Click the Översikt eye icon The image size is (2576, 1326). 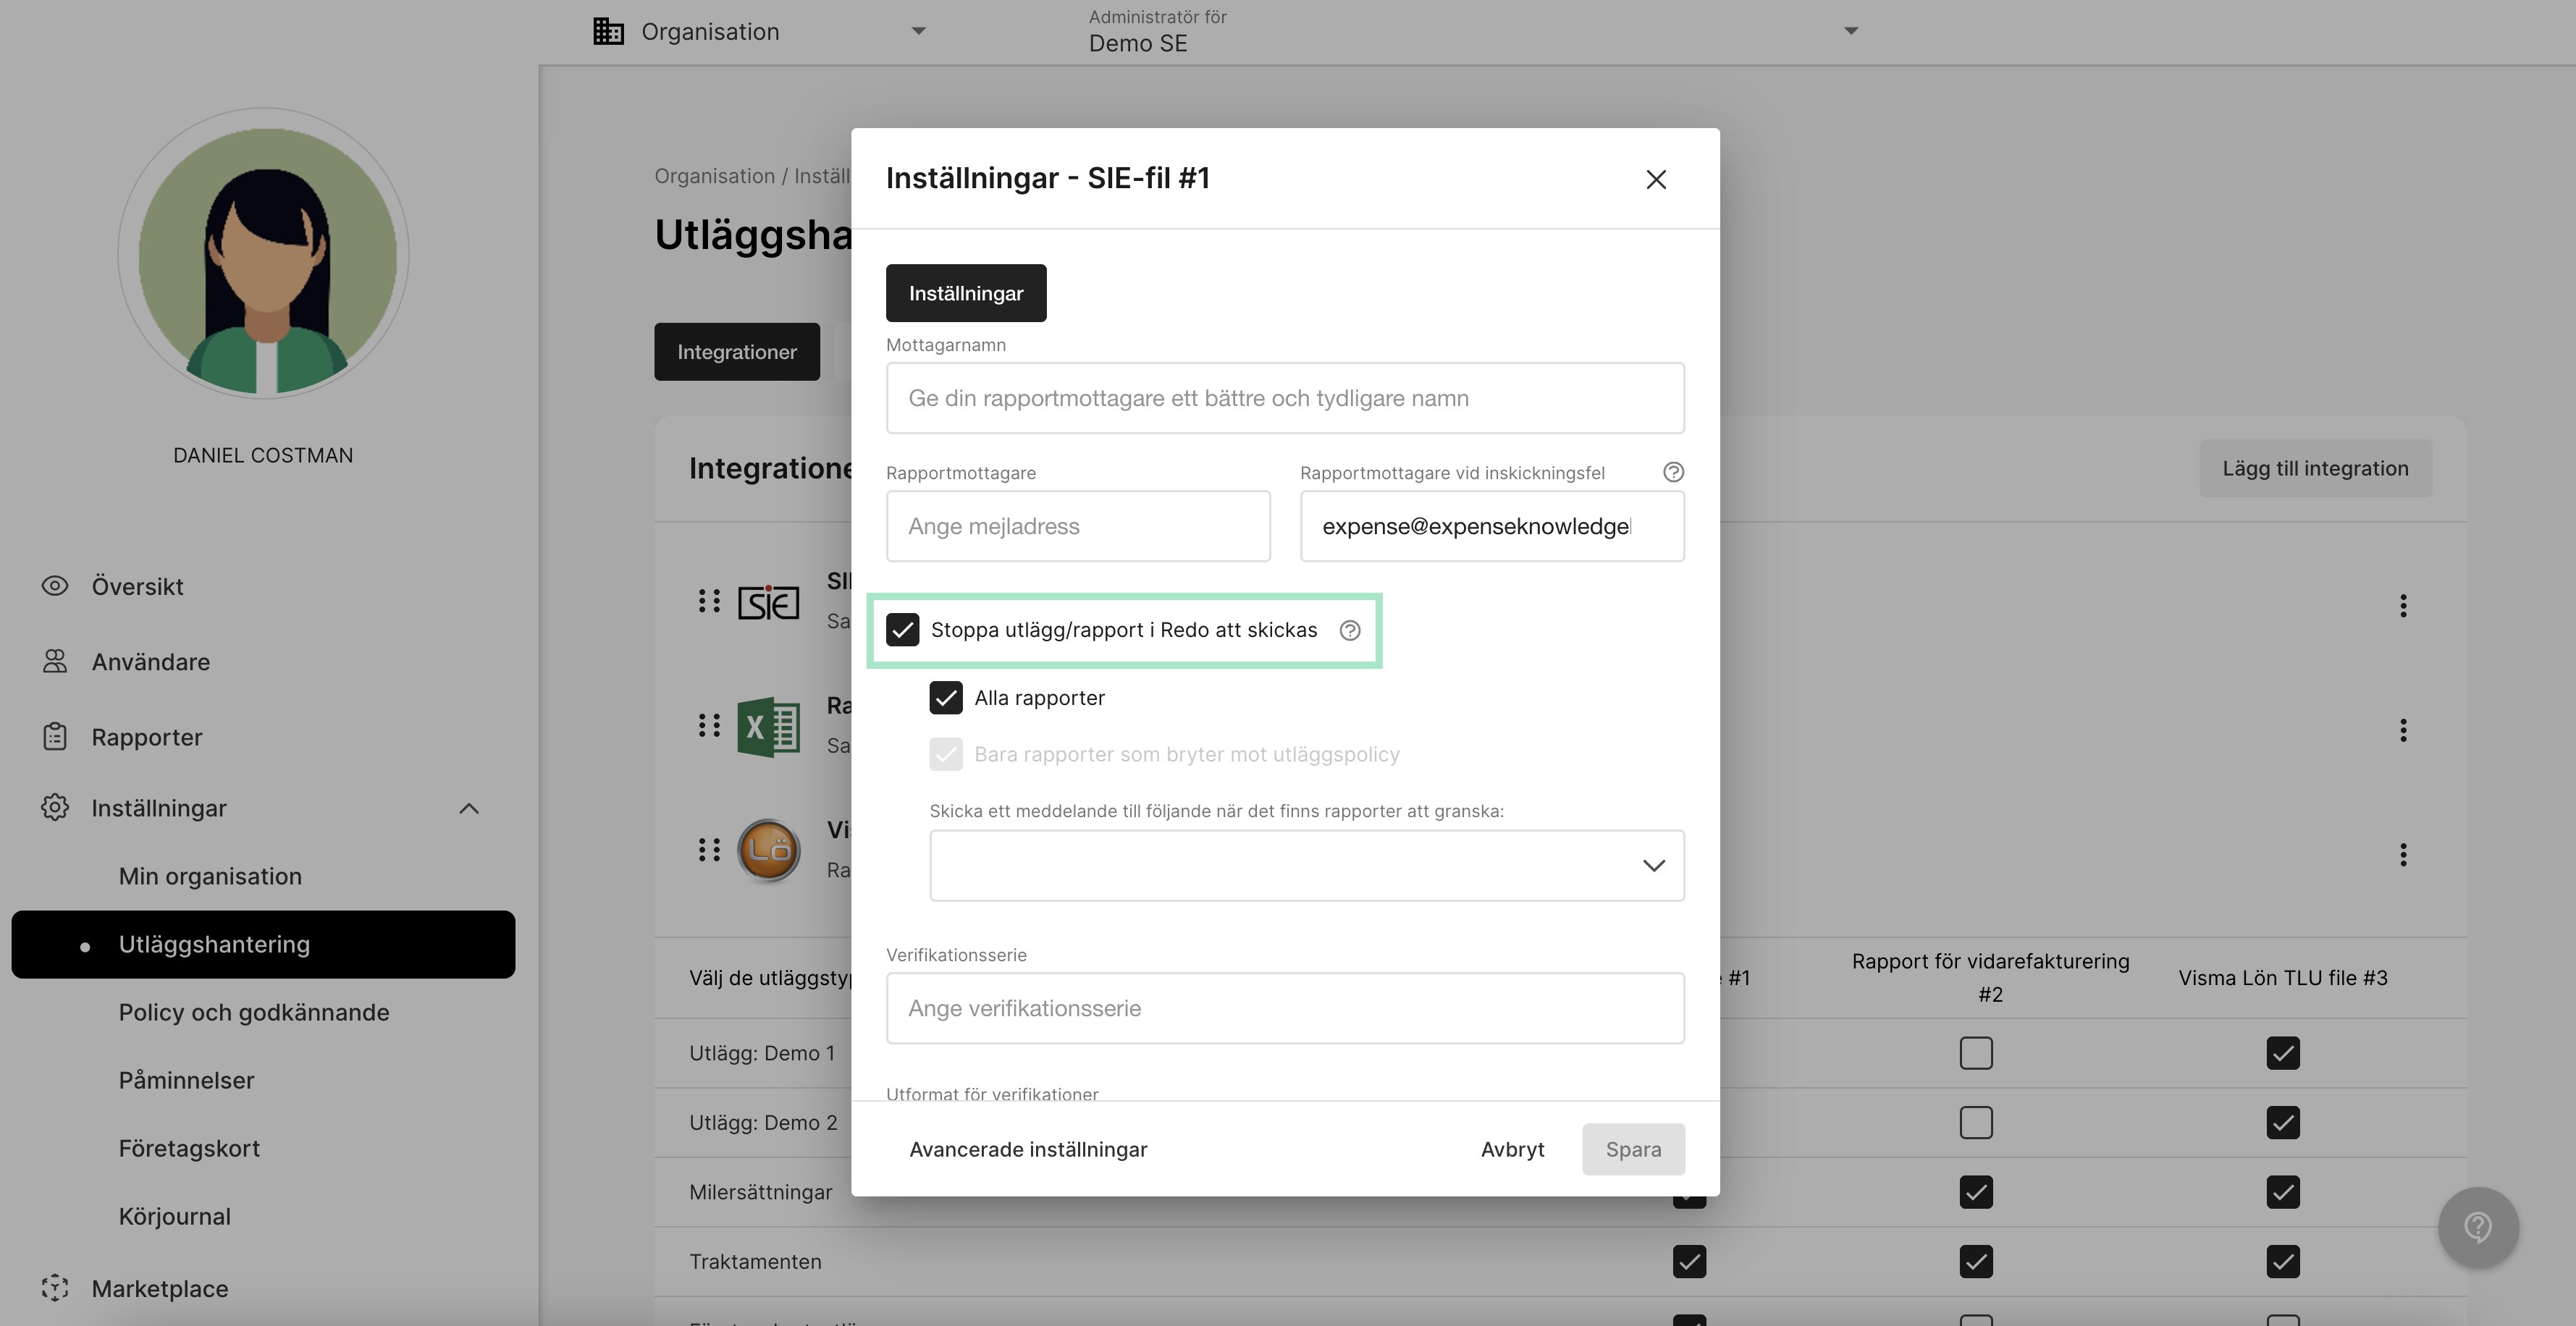[55, 586]
